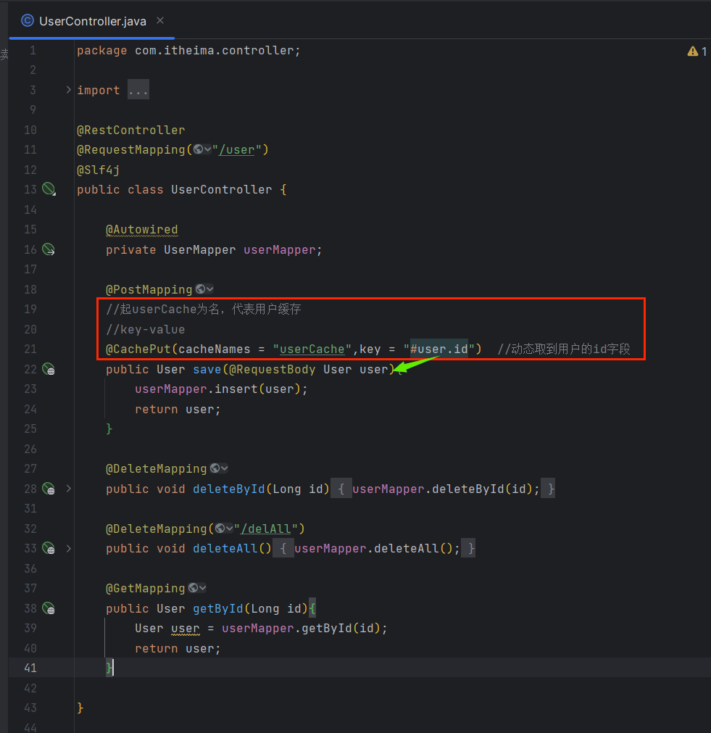This screenshot has width=711, height=733.
Task: Close the UserController.java tab
Action: [x=160, y=20]
